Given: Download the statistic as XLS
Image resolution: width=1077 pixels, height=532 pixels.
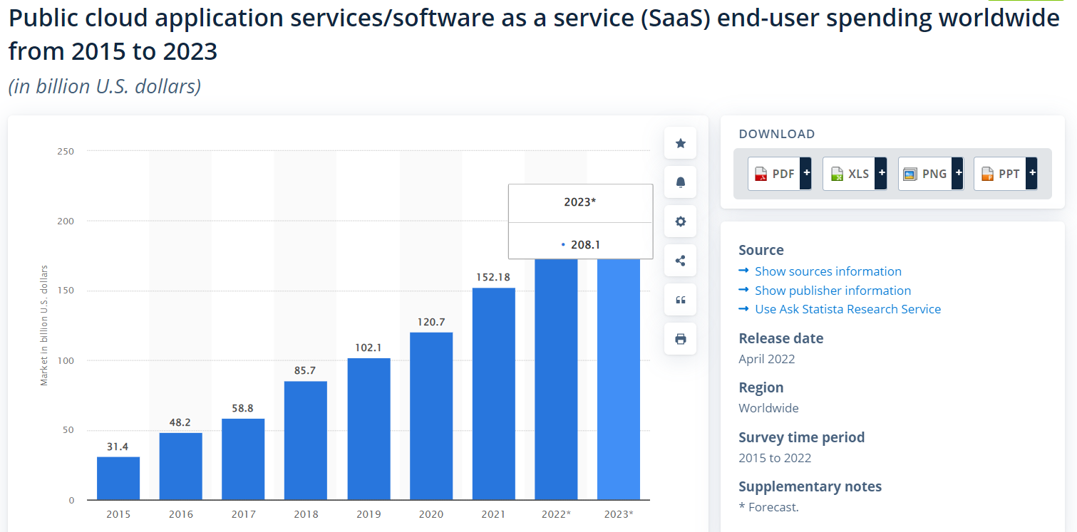Looking at the screenshot, I should (855, 174).
